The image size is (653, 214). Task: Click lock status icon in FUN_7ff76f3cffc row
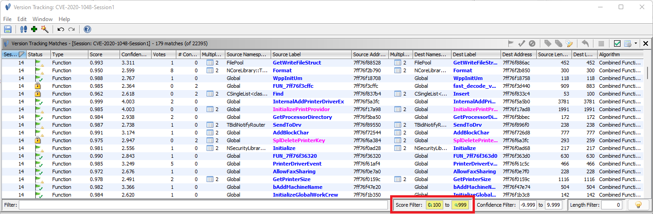(38, 86)
